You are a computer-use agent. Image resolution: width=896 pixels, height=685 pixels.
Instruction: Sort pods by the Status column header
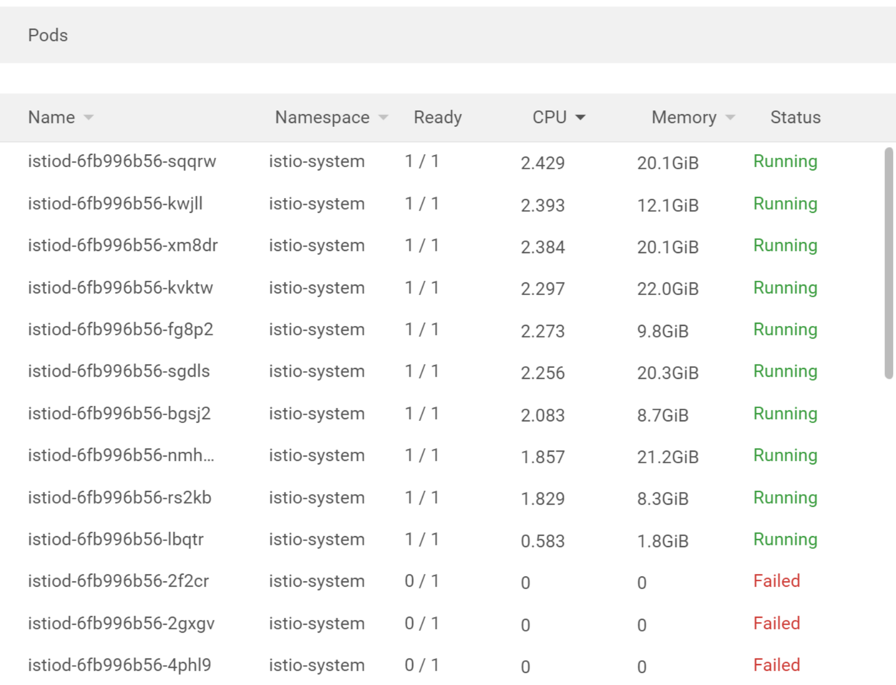[x=795, y=117]
